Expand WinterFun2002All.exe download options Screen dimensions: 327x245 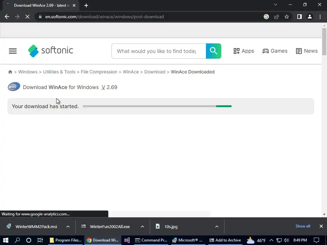(142, 226)
